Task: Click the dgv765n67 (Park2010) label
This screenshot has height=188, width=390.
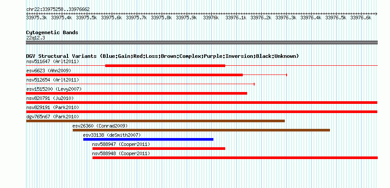Action: click(x=53, y=117)
